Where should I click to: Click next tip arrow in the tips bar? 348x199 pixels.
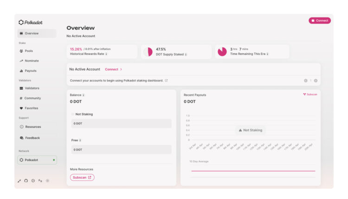click(x=316, y=81)
